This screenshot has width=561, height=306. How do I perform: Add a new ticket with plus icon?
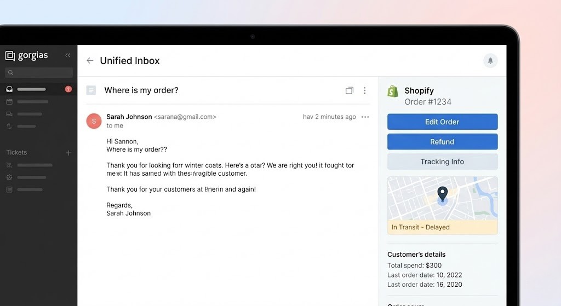click(x=68, y=153)
